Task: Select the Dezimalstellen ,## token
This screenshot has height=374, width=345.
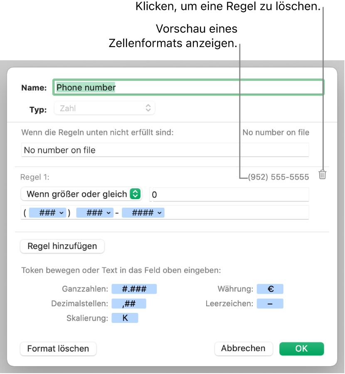Action: click(129, 304)
